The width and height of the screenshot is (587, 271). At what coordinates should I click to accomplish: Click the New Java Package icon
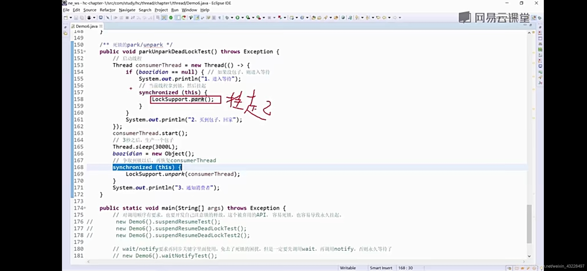point(291,18)
